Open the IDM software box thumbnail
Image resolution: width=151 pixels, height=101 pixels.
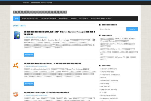point(17,35)
